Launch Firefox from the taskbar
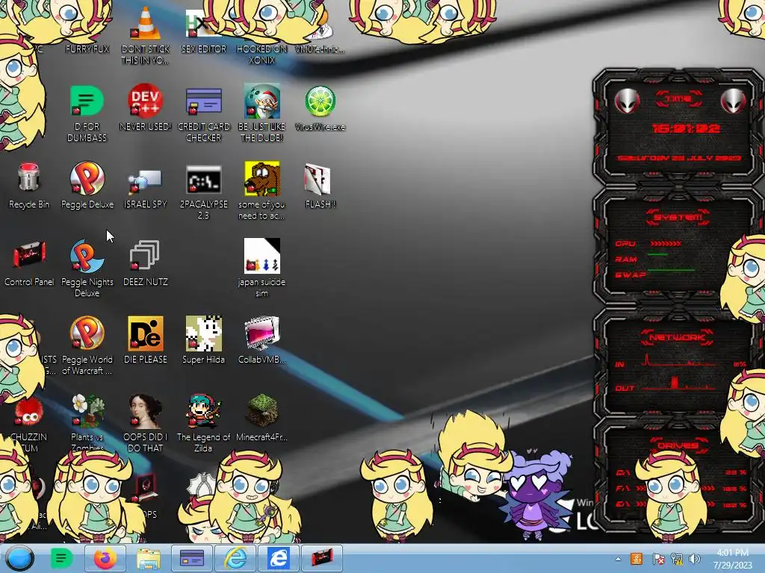The height and width of the screenshot is (573, 765). click(x=105, y=558)
